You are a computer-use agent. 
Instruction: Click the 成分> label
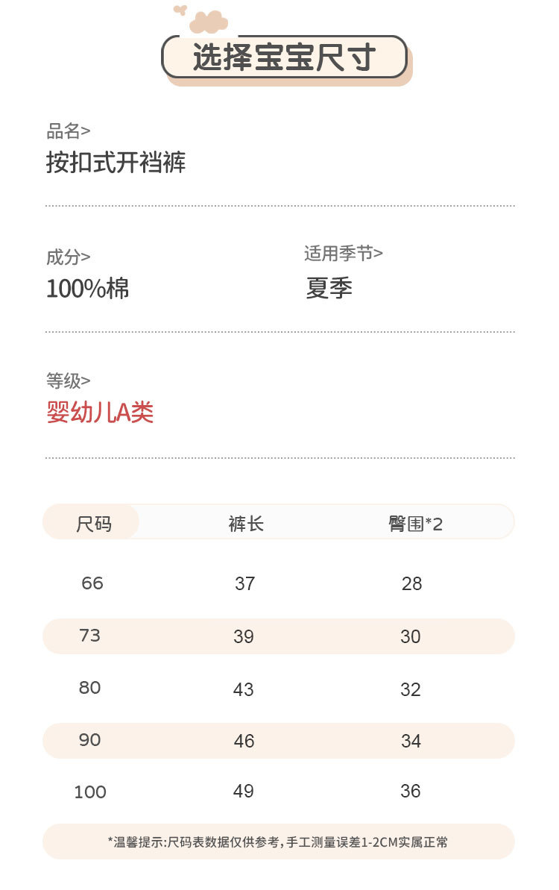coord(68,257)
